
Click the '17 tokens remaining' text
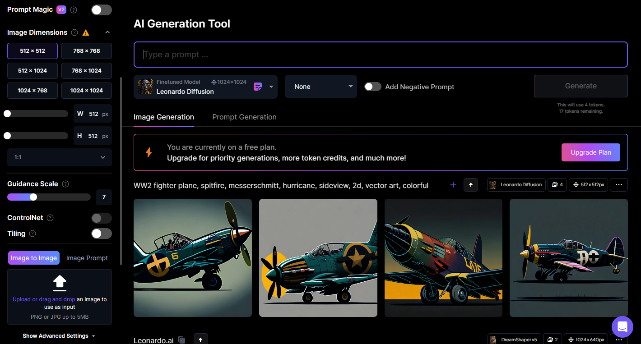point(581,111)
